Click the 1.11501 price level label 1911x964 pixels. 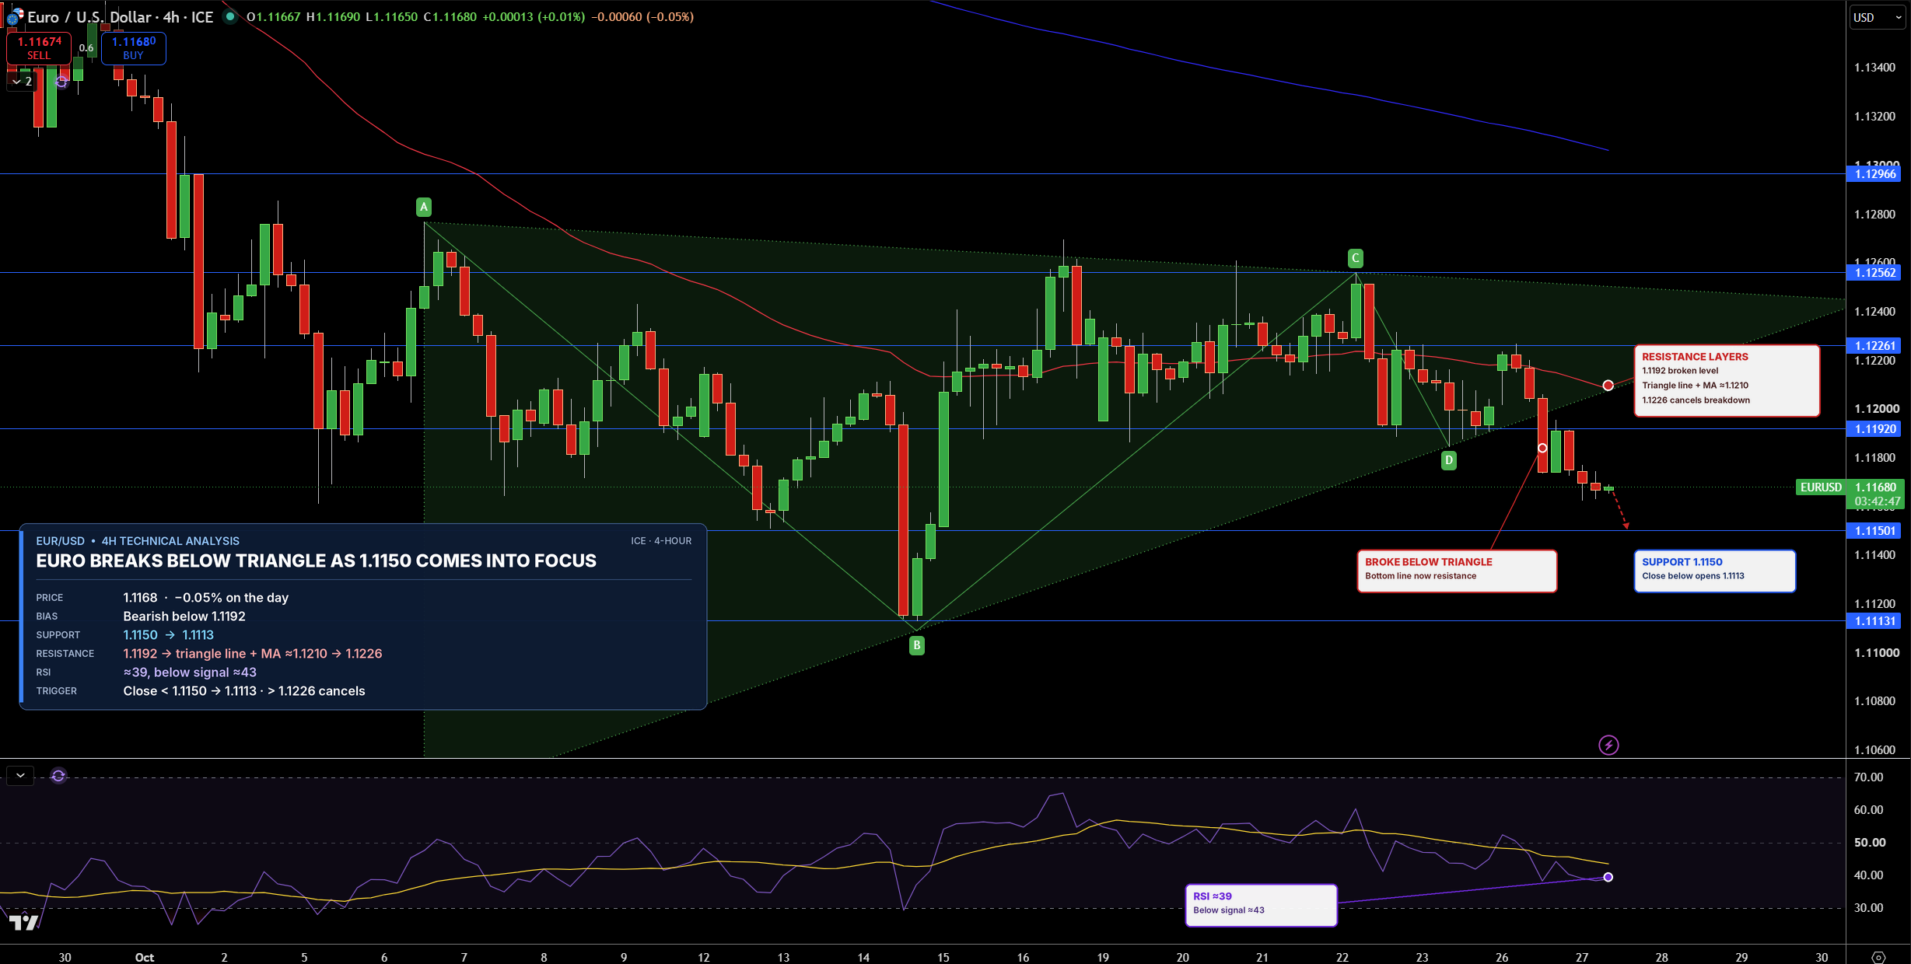(x=1874, y=531)
